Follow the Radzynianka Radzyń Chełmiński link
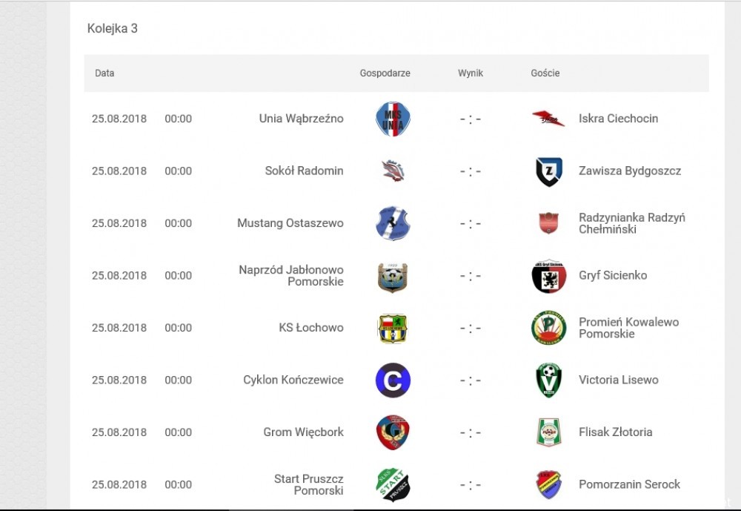Viewport: 741px width, 511px height. 632,223
